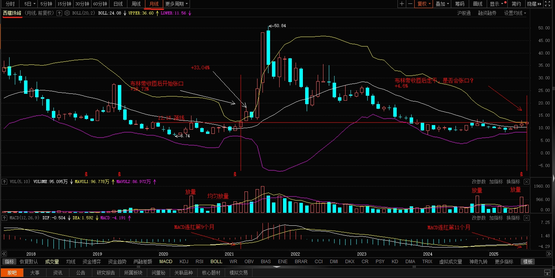Click MACD panel 换指标
Image resolution: width=555 pixels, height=278 pixels.
(x=513, y=218)
